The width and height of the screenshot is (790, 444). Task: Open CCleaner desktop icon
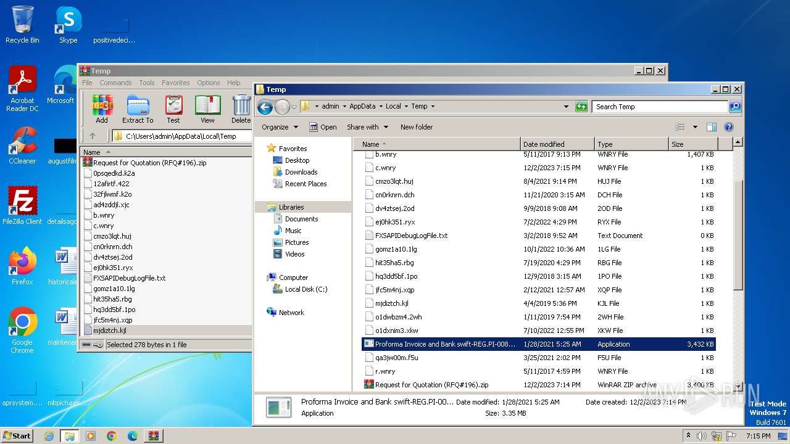tap(22, 146)
